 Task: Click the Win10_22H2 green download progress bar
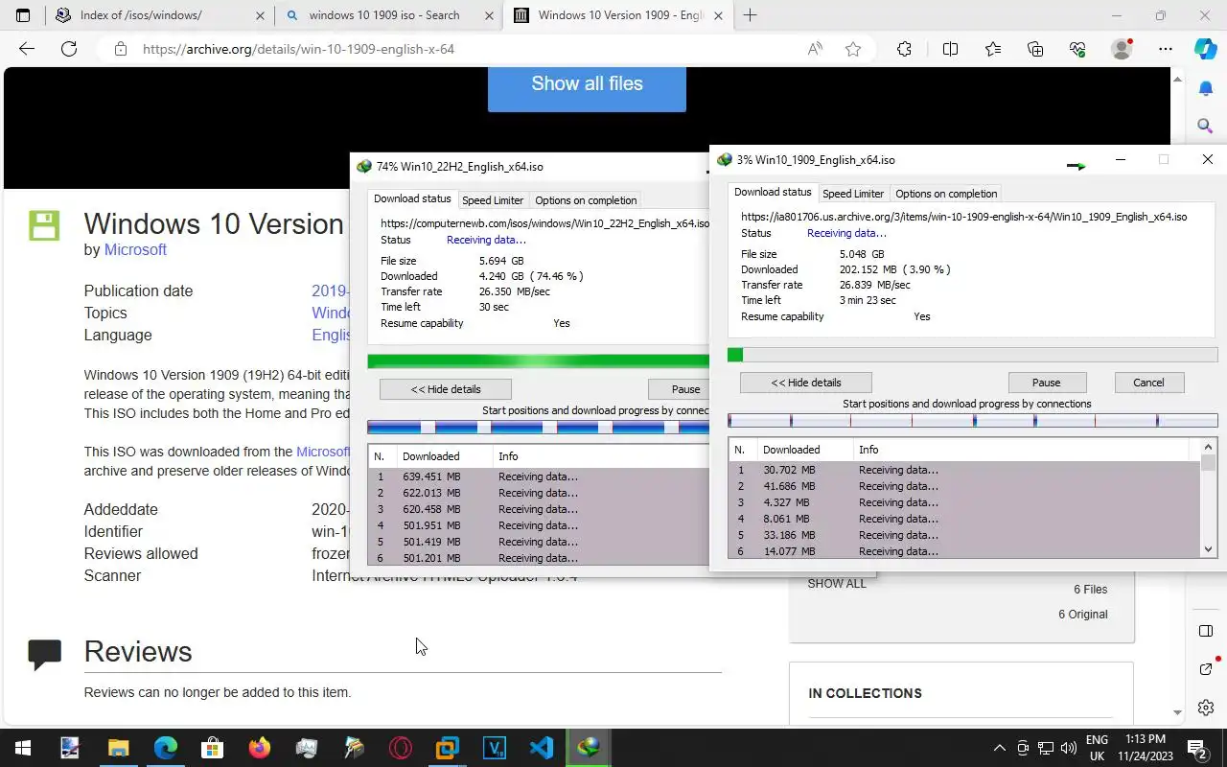538,361
